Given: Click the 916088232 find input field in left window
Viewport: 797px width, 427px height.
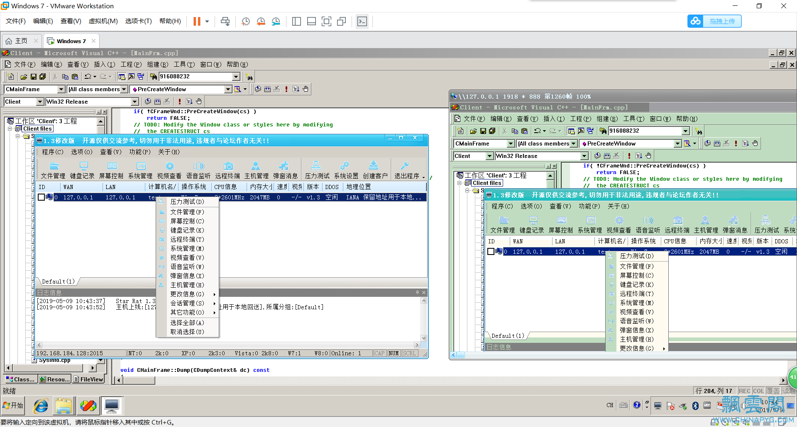Looking at the screenshot, I should point(196,77).
